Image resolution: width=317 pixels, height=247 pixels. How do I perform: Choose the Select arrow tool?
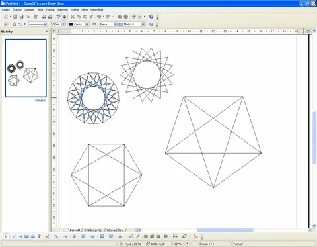(x=6, y=236)
